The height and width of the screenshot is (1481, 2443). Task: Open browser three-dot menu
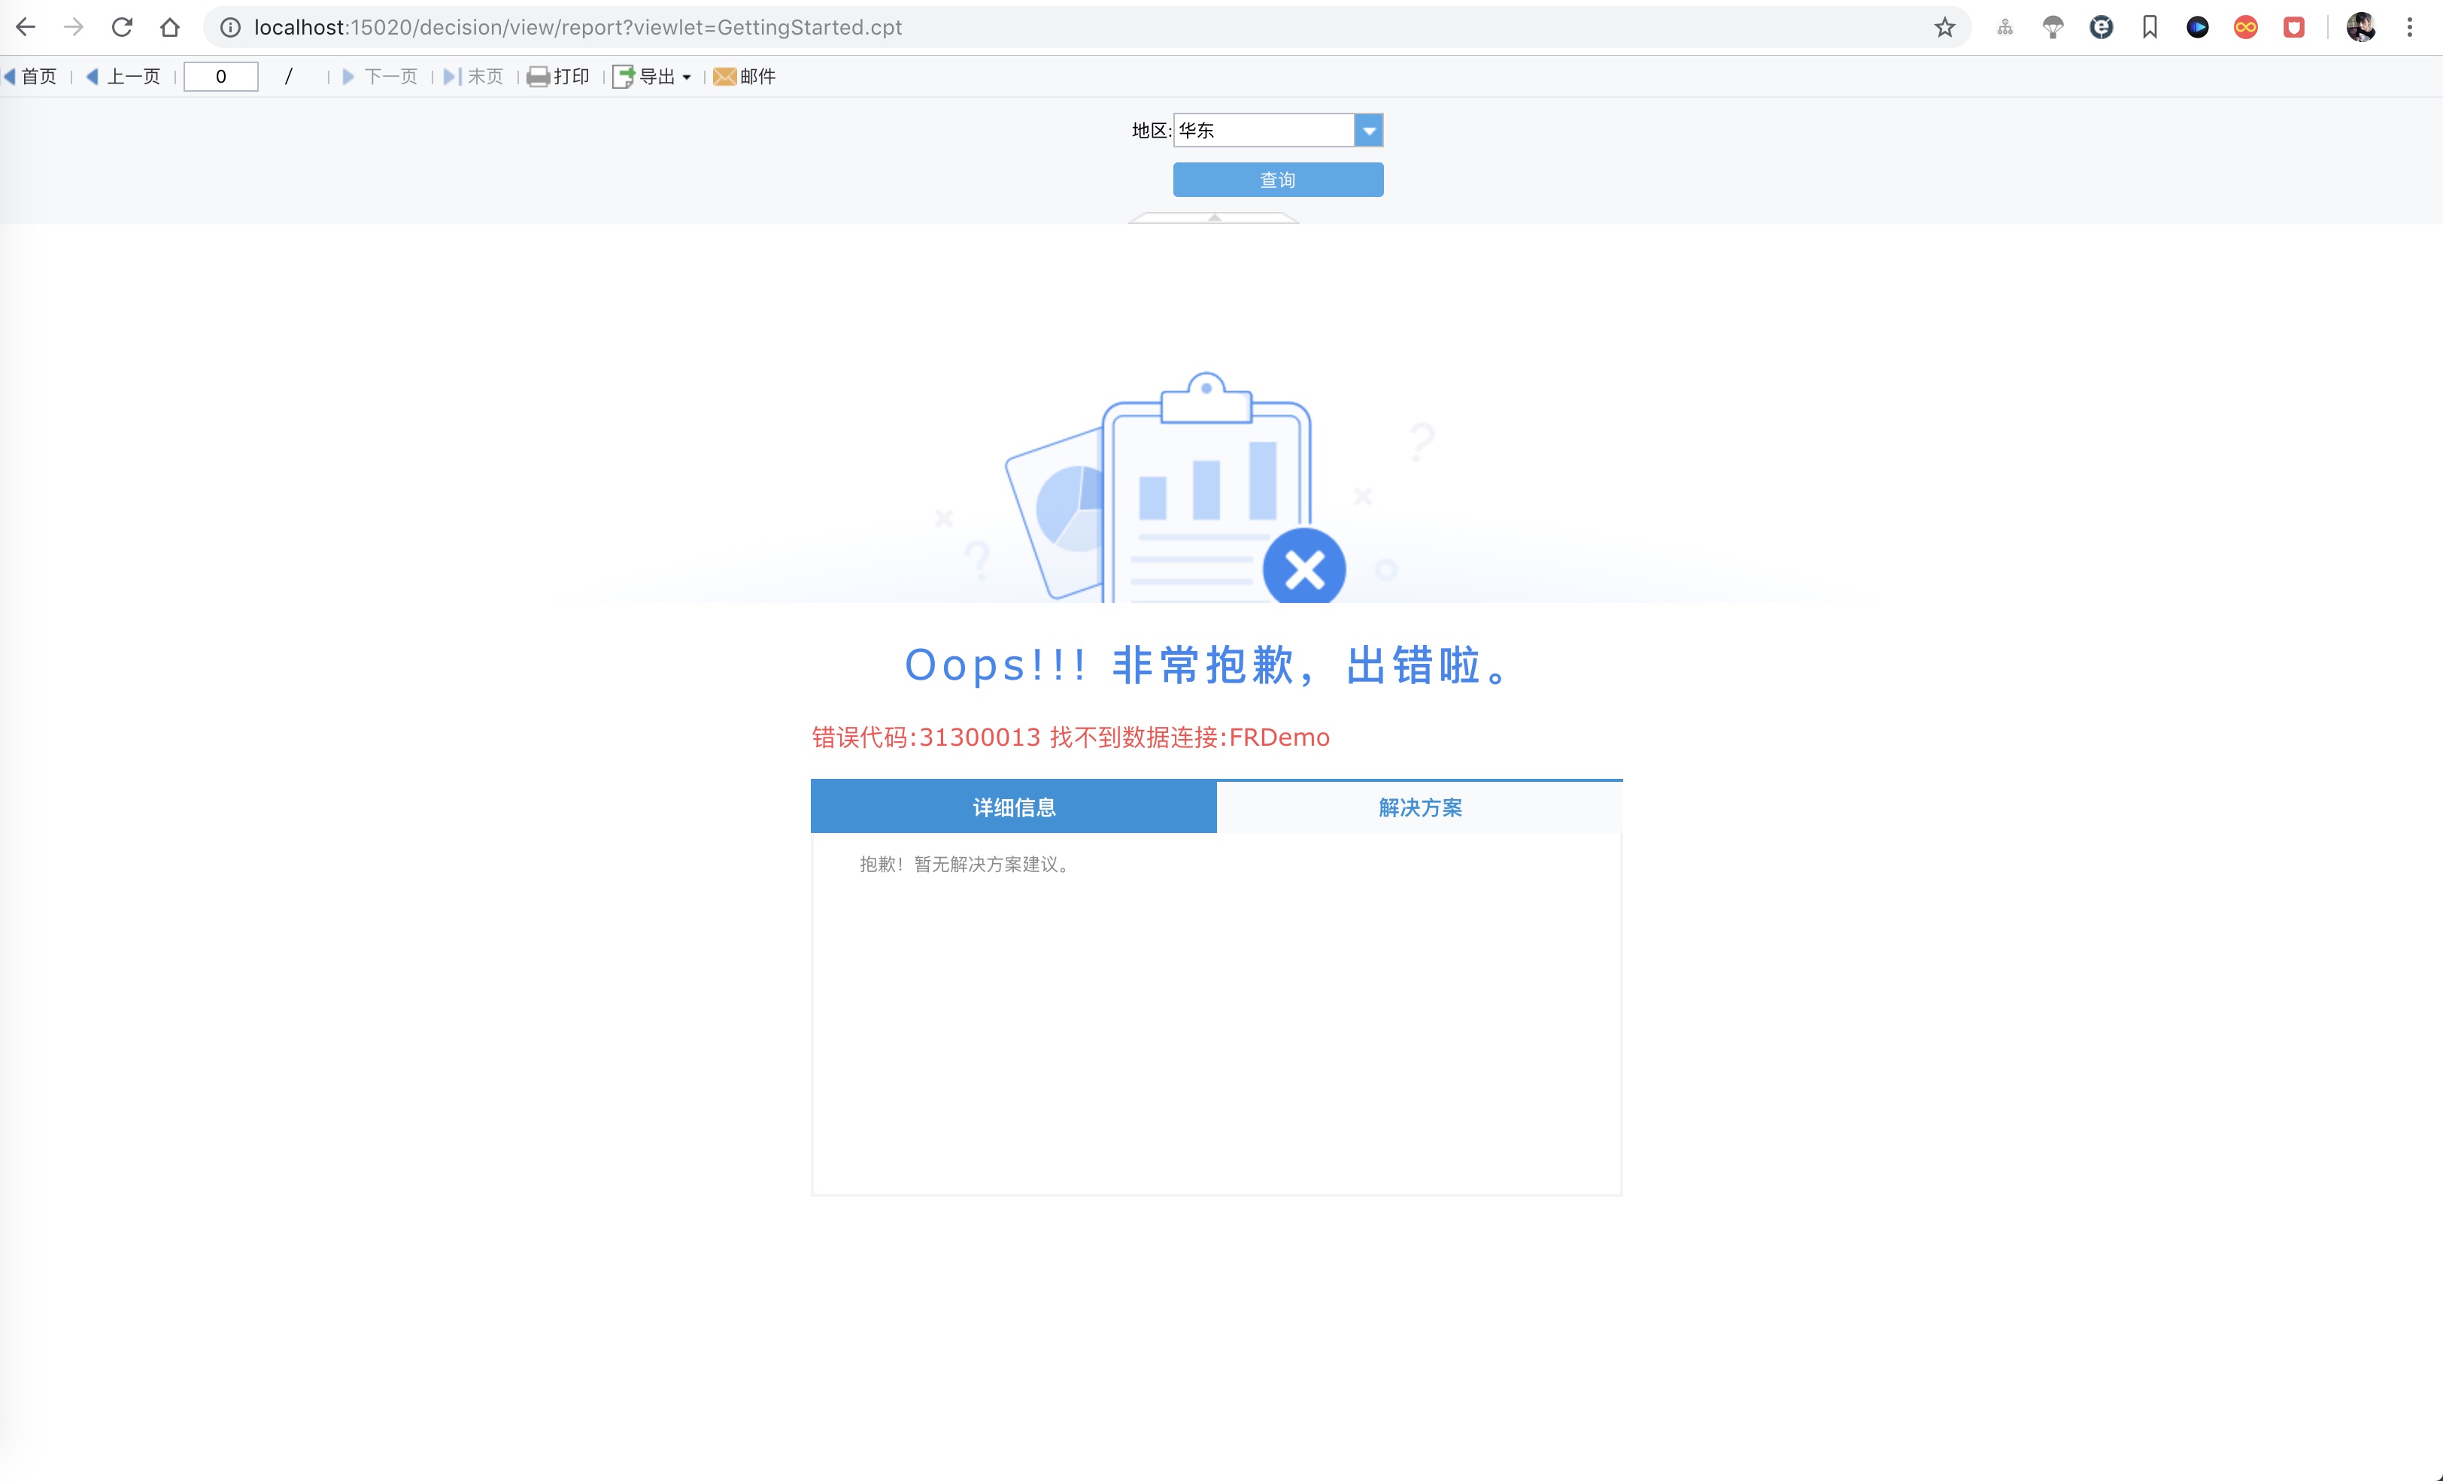2409,28
